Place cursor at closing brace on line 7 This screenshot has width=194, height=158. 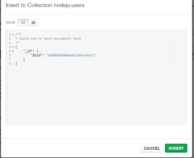[24, 60]
